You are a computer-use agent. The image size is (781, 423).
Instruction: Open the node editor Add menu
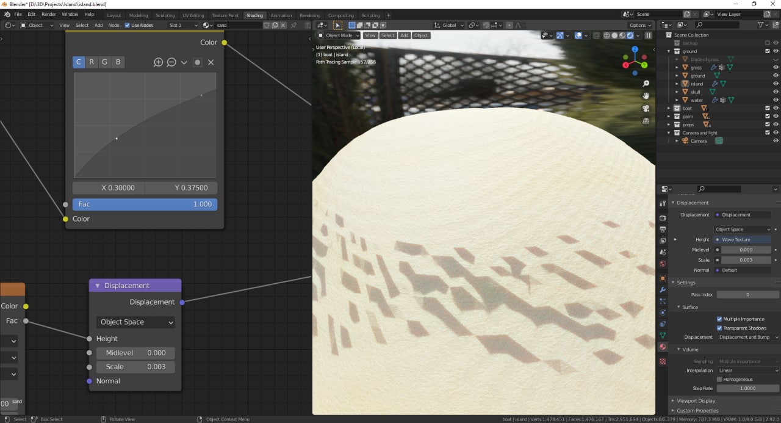98,25
